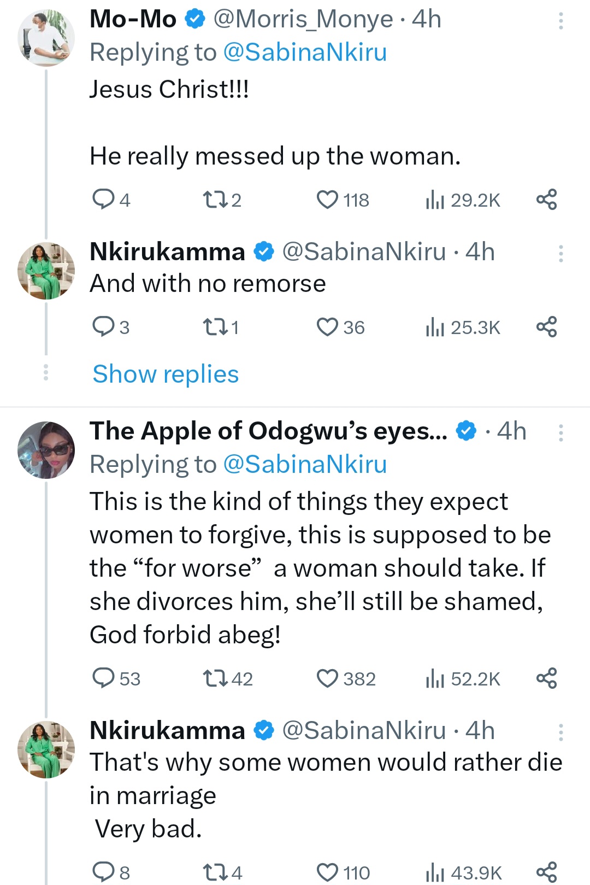
Task: Reply to Mo-Mo's tweet via comment icon
Action: [103, 200]
